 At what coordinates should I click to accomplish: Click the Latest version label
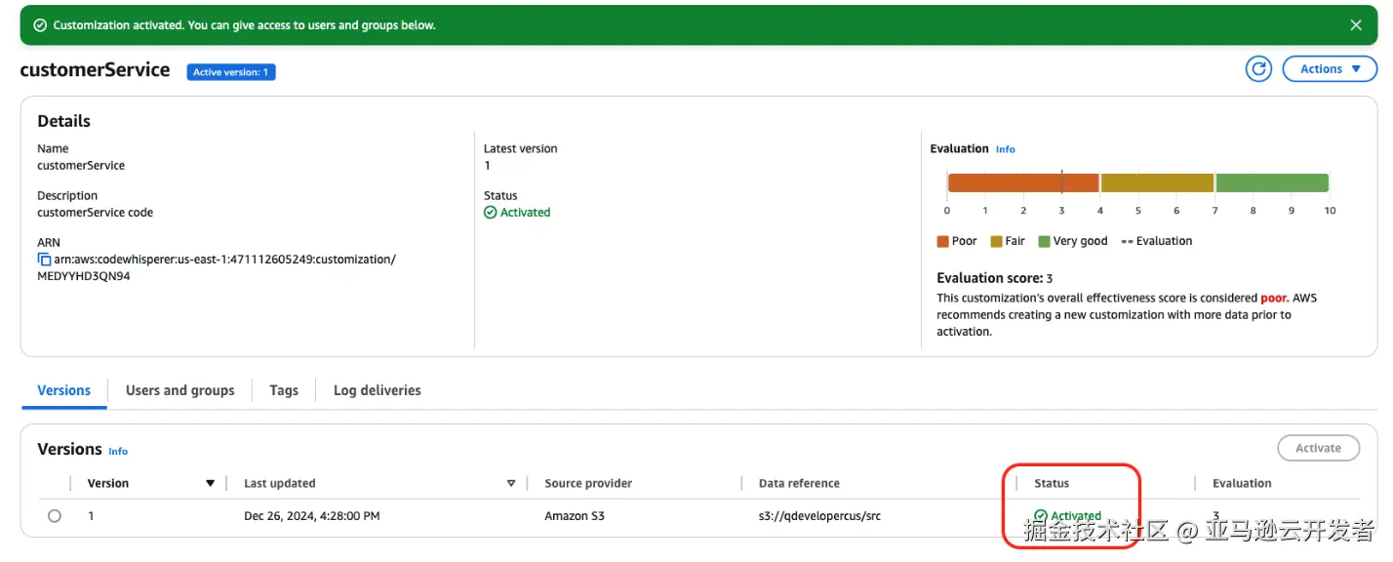coord(521,149)
